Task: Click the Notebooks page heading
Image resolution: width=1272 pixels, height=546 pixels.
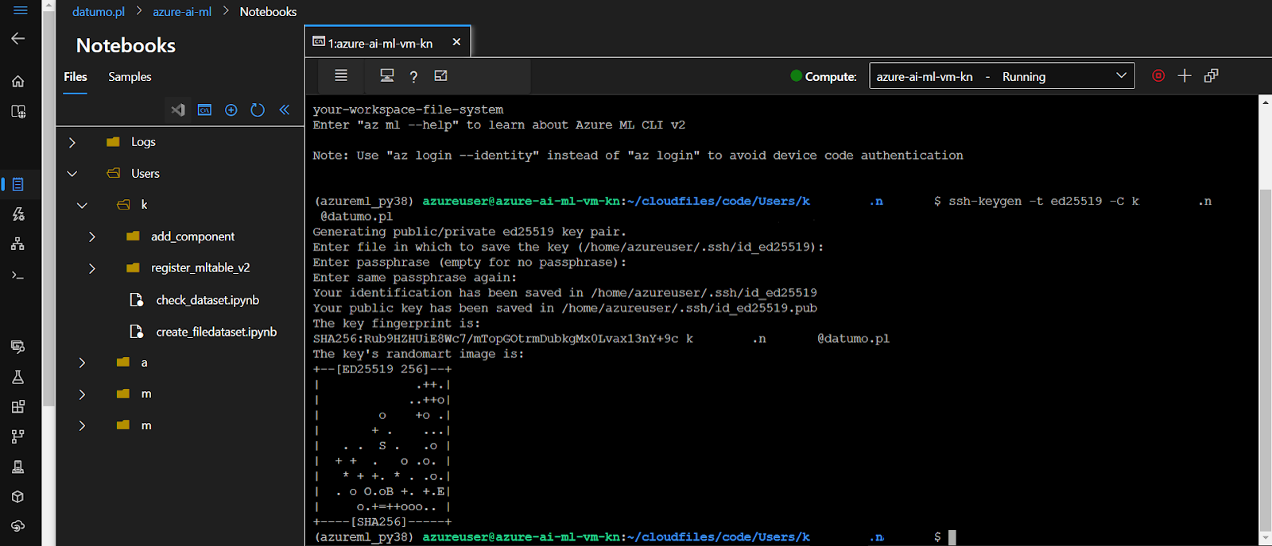Action: [126, 45]
